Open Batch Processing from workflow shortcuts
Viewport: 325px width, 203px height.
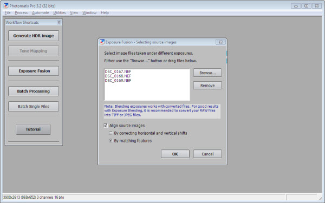[34, 91]
